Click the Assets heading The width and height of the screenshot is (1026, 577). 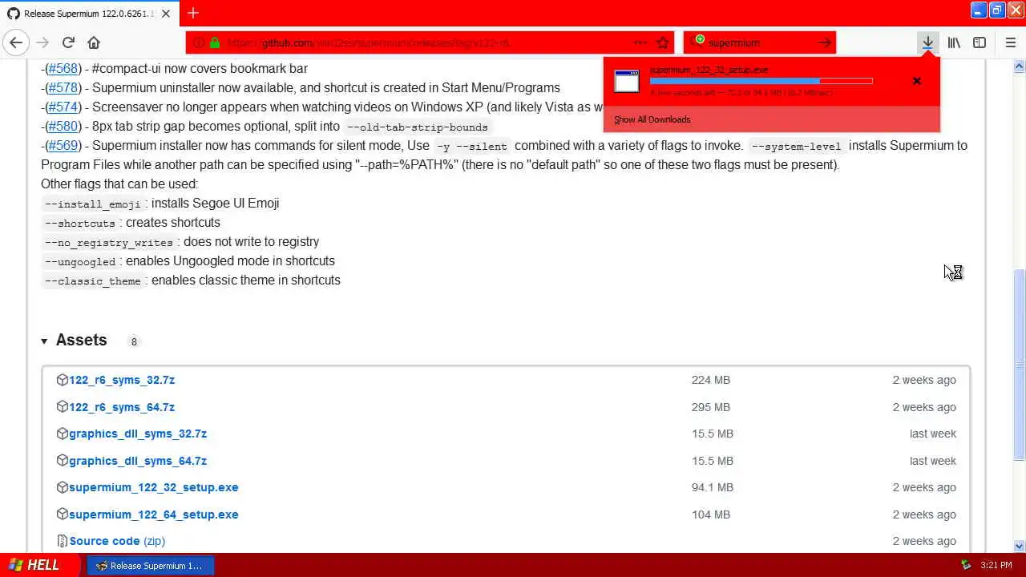(81, 340)
